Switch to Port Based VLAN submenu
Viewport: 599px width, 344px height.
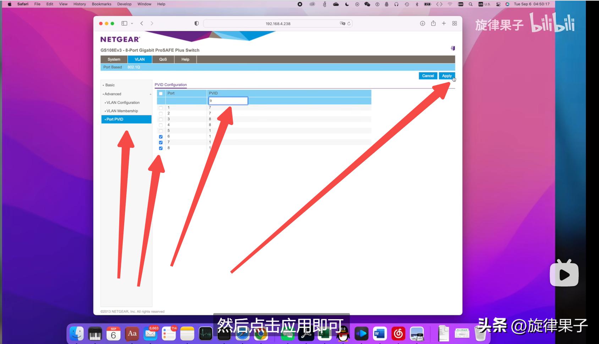tap(112, 67)
